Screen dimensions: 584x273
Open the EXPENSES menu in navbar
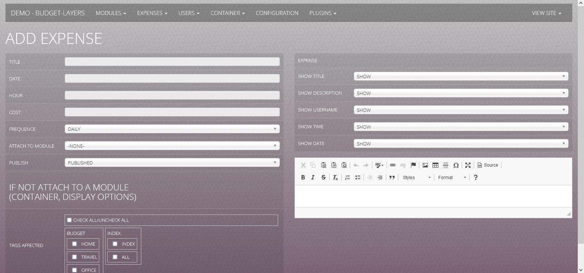[x=152, y=13]
